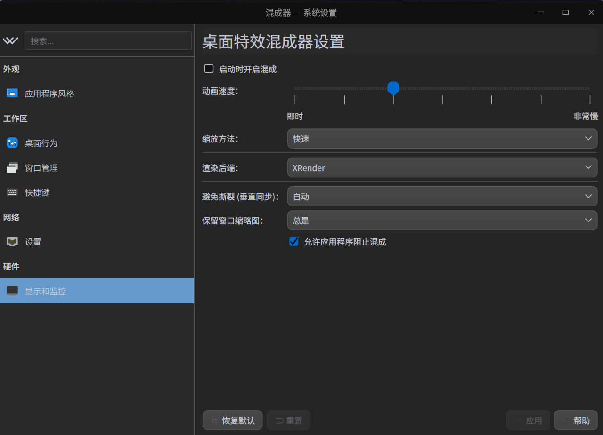
Task: Maximize the system settings window
Action: pos(566,12)
